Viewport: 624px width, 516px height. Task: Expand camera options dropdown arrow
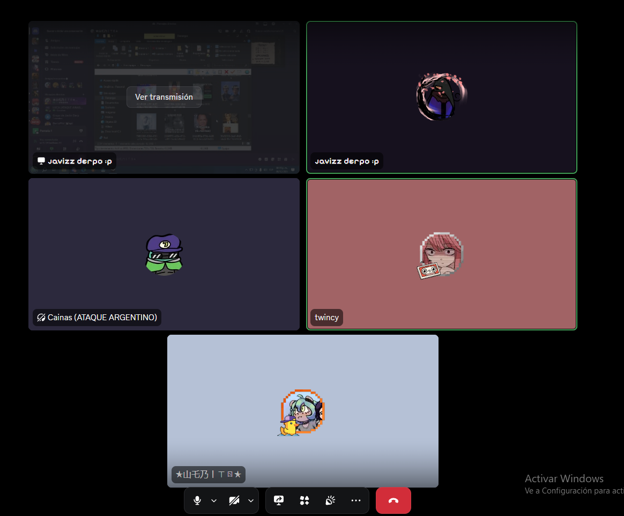(251, 500)
